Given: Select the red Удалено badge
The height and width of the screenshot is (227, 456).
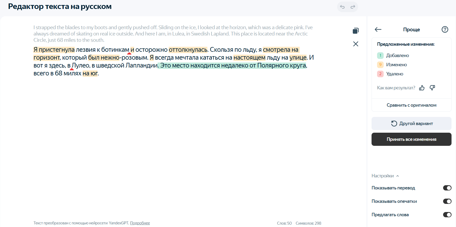Looking at the screenshot, I should 380,74.
